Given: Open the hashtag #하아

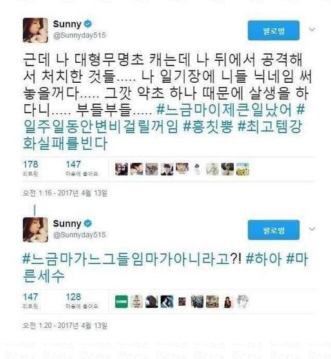Looking at the screenshot, I should [x=263, y=259].
